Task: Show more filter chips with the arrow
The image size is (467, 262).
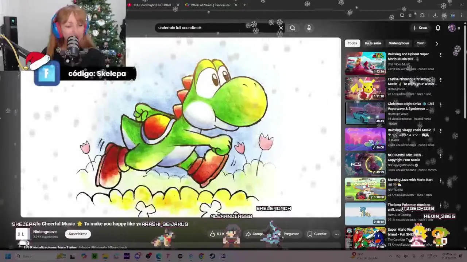Action: (437, 44)
